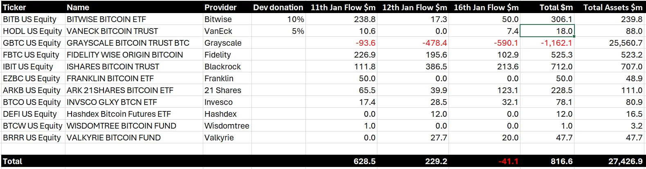Select the grand total assets 27,426.9 cell
Viewport: 646px width, 169px height.
(x=625, y=161)
